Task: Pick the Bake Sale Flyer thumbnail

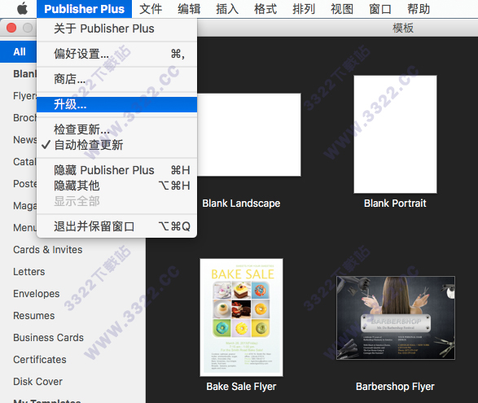Action: [241, 318]
